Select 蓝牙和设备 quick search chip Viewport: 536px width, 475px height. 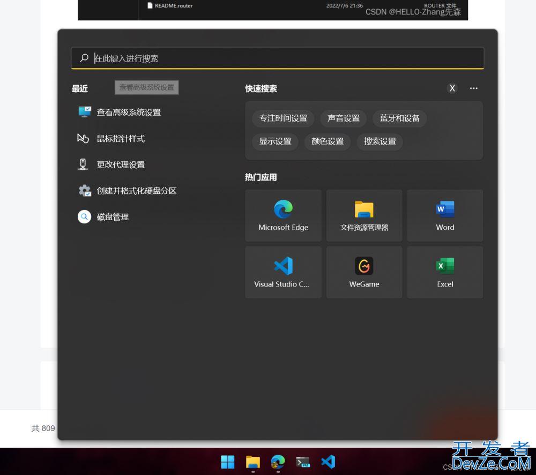400,118
